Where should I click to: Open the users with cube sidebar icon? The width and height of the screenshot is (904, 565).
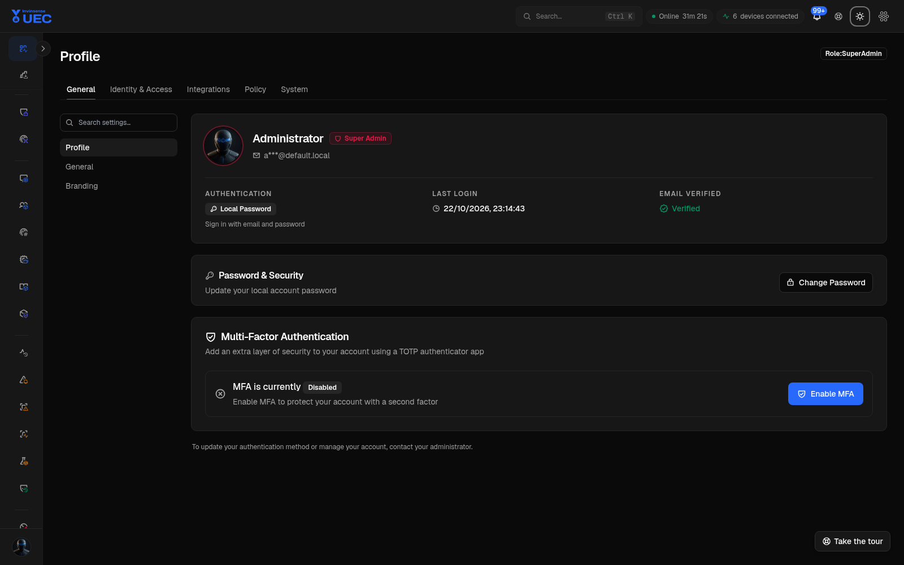pyautogui.click(x=23, y=205)
